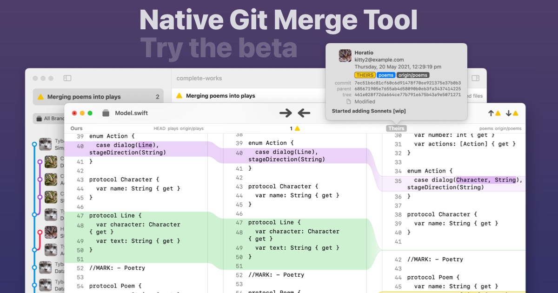Open the All Branches filter dropdown
Screen dimensions: 558x293
49,119
